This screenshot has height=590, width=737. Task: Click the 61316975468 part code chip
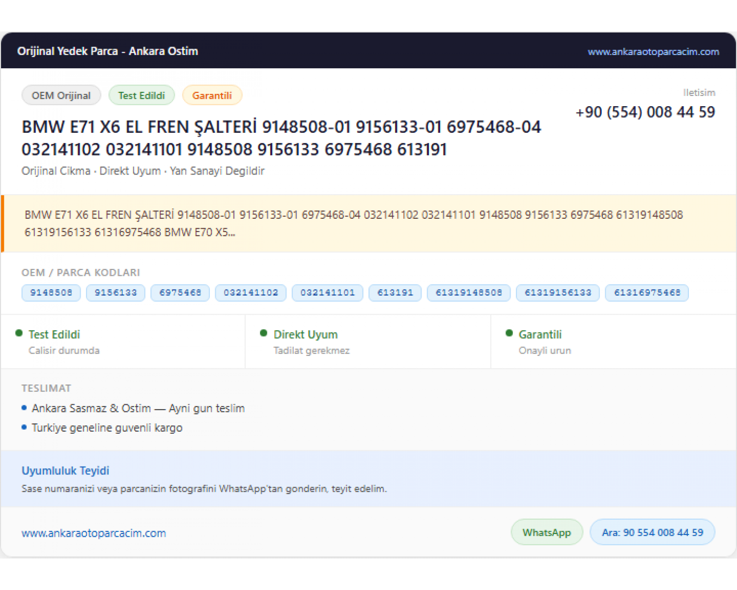pos(647,293)
